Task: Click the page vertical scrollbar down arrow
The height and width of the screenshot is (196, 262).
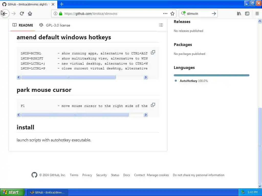Action: pos(260,186)
